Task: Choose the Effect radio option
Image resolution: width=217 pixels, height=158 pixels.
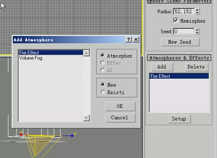Action: 102,63
